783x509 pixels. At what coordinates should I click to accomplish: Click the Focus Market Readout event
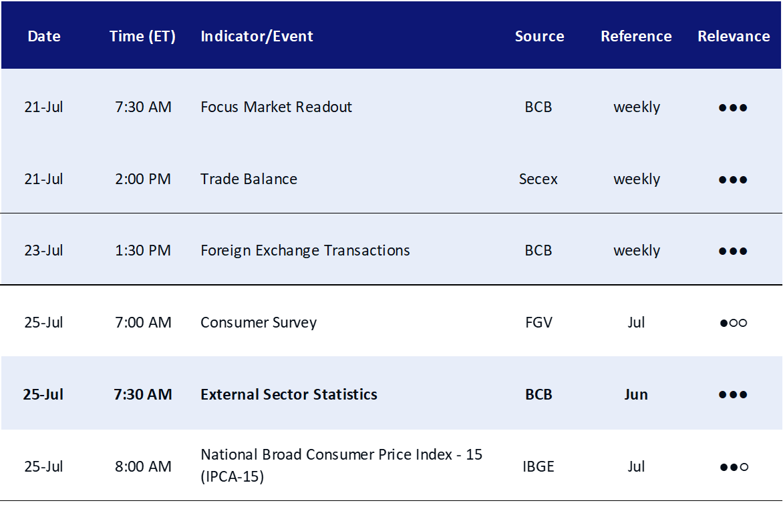coord(276,107)
